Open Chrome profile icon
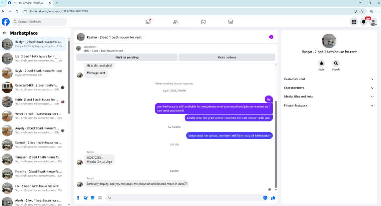Screen dimensions: 381x206 pyautogui.click(x=372, y=11)
